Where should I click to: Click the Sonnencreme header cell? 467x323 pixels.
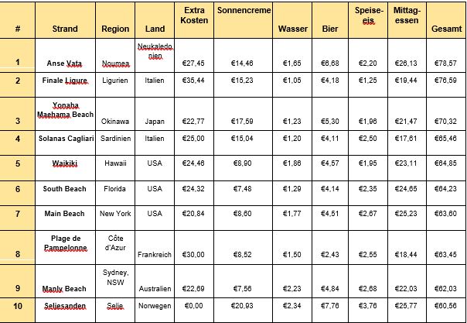click(x=243, y=20)
